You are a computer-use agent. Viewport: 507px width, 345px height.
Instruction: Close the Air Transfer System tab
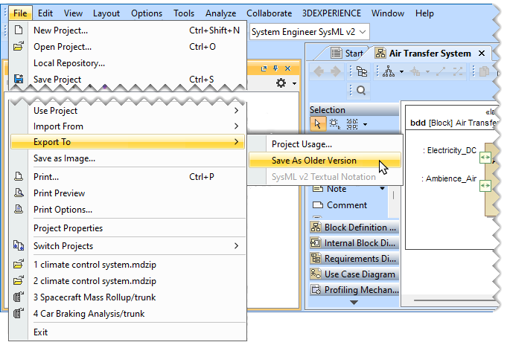(x=482, y=53)
